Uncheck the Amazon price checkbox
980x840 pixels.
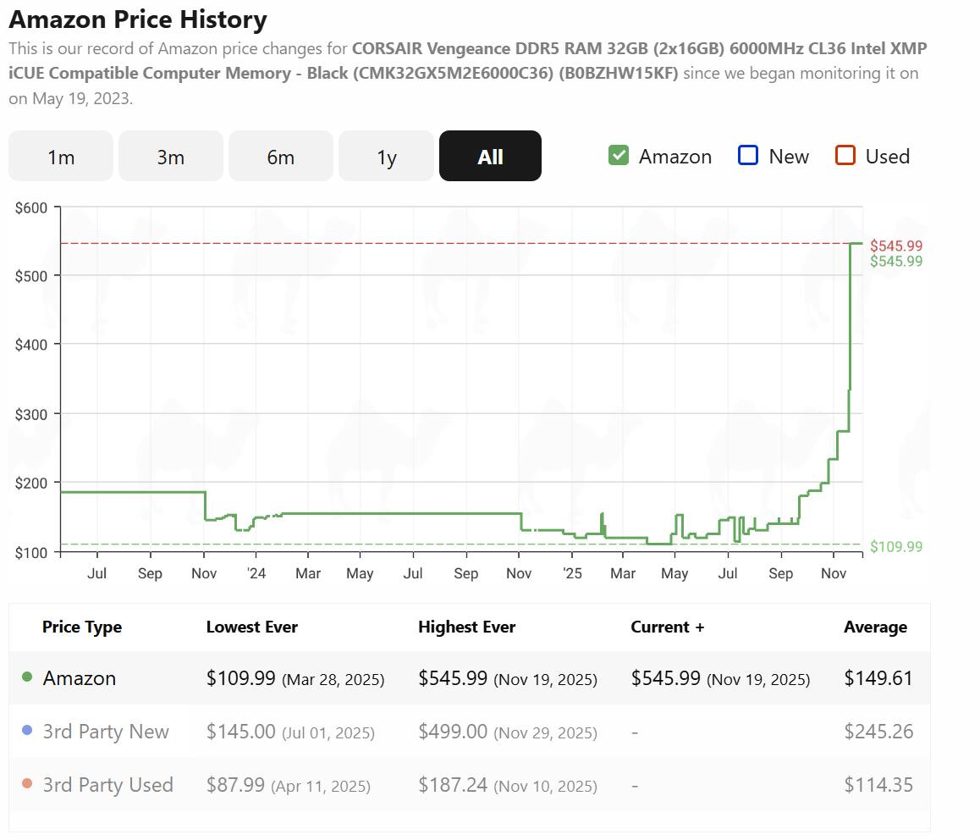[618, 156]
